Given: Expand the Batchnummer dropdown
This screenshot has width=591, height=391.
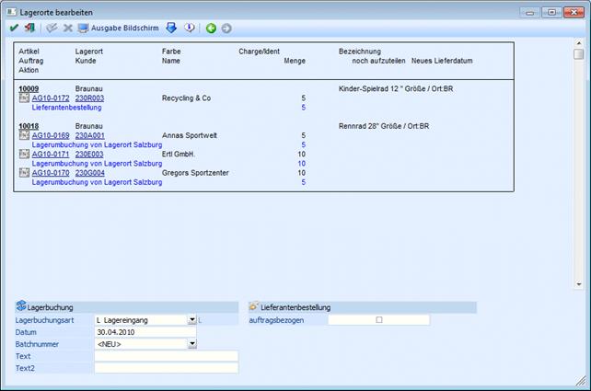Looking at the screenshot, I should (x=191, y=344).
